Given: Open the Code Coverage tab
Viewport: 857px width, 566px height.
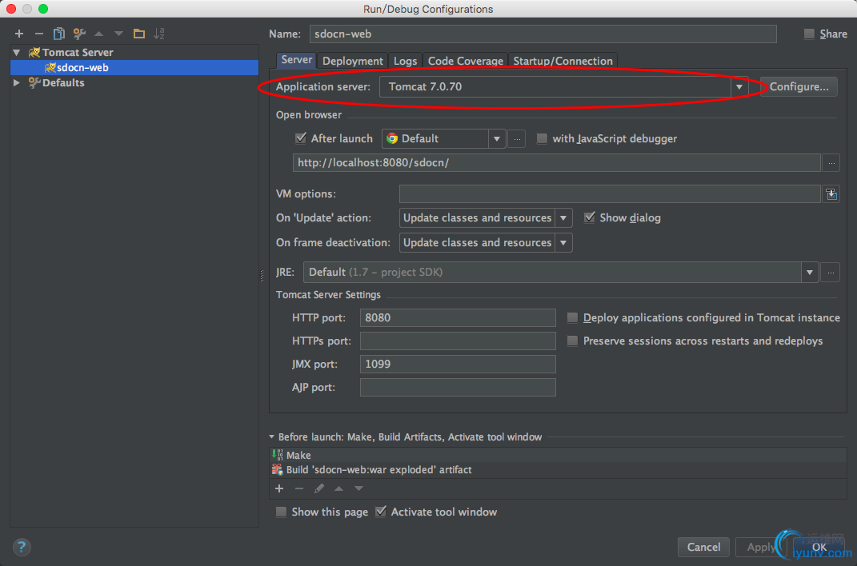Looking at the screenshot, I should pyautogui.click(x=465, y=61).
